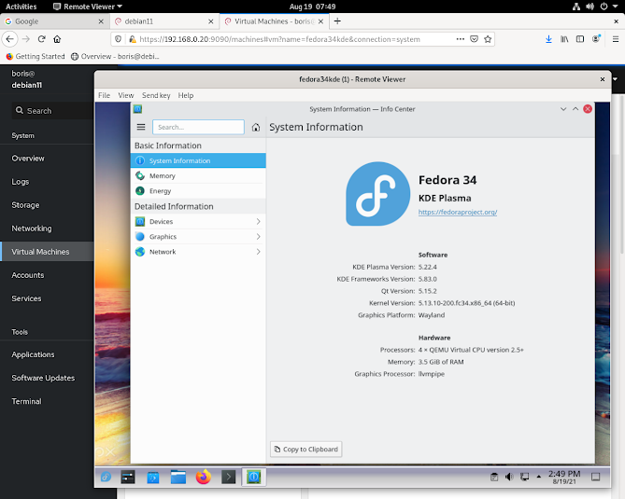Launch the KDE System Settings taskbar icon

[128, 477]
